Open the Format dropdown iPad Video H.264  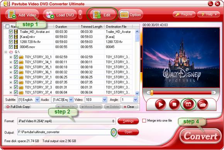tap(66, 121)
